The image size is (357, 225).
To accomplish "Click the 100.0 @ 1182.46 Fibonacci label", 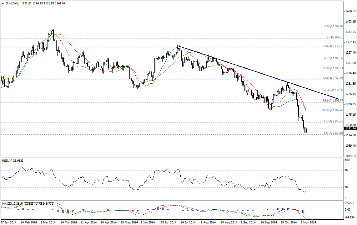I will point(333,110).
